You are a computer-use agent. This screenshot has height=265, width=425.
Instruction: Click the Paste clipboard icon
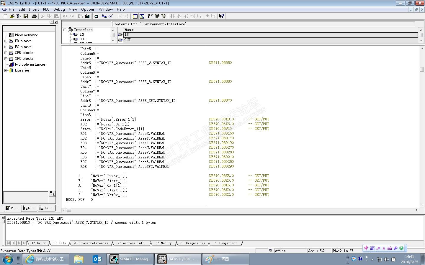56,16
